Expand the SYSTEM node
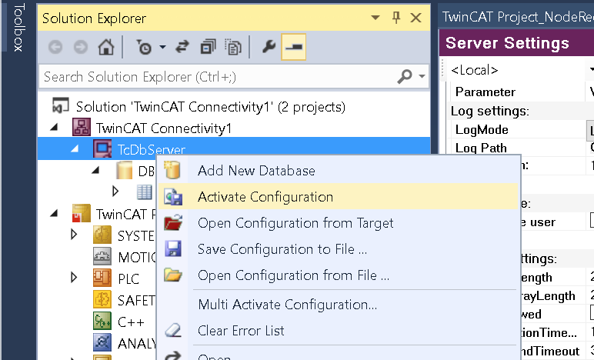Viewport: 594px width, 360px height. click(x=74, y=235)
